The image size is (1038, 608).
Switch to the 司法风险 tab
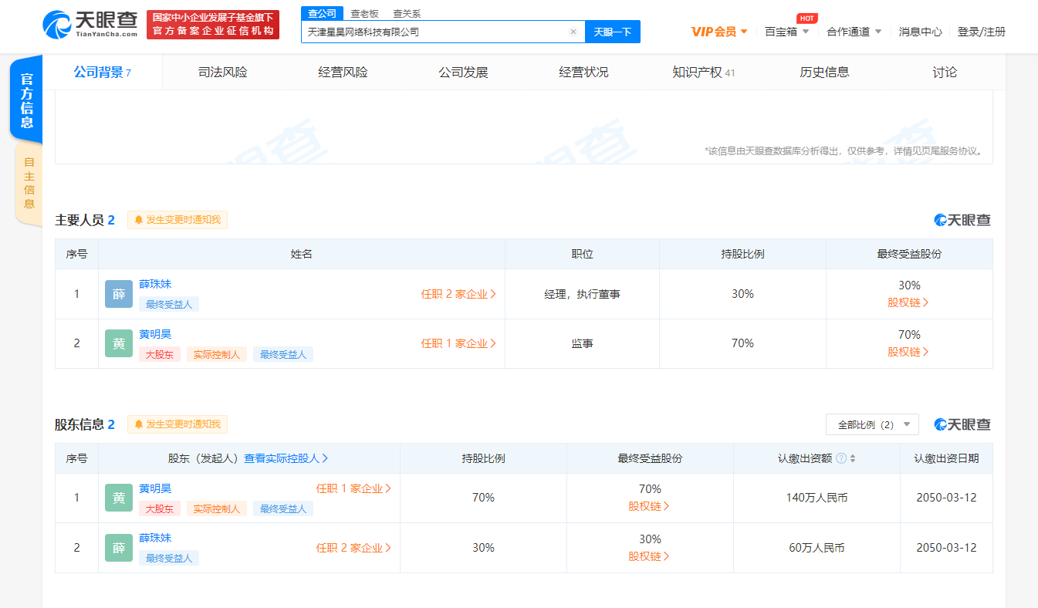[x=222, y=73]
